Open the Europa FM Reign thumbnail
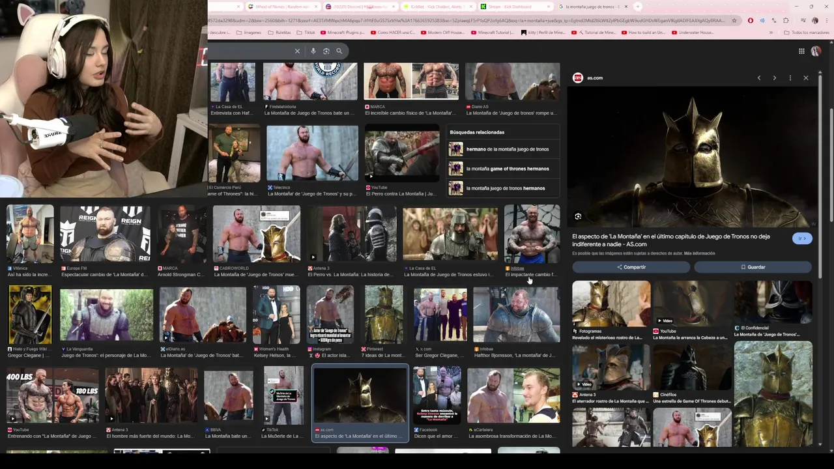 tap(105, 233)
